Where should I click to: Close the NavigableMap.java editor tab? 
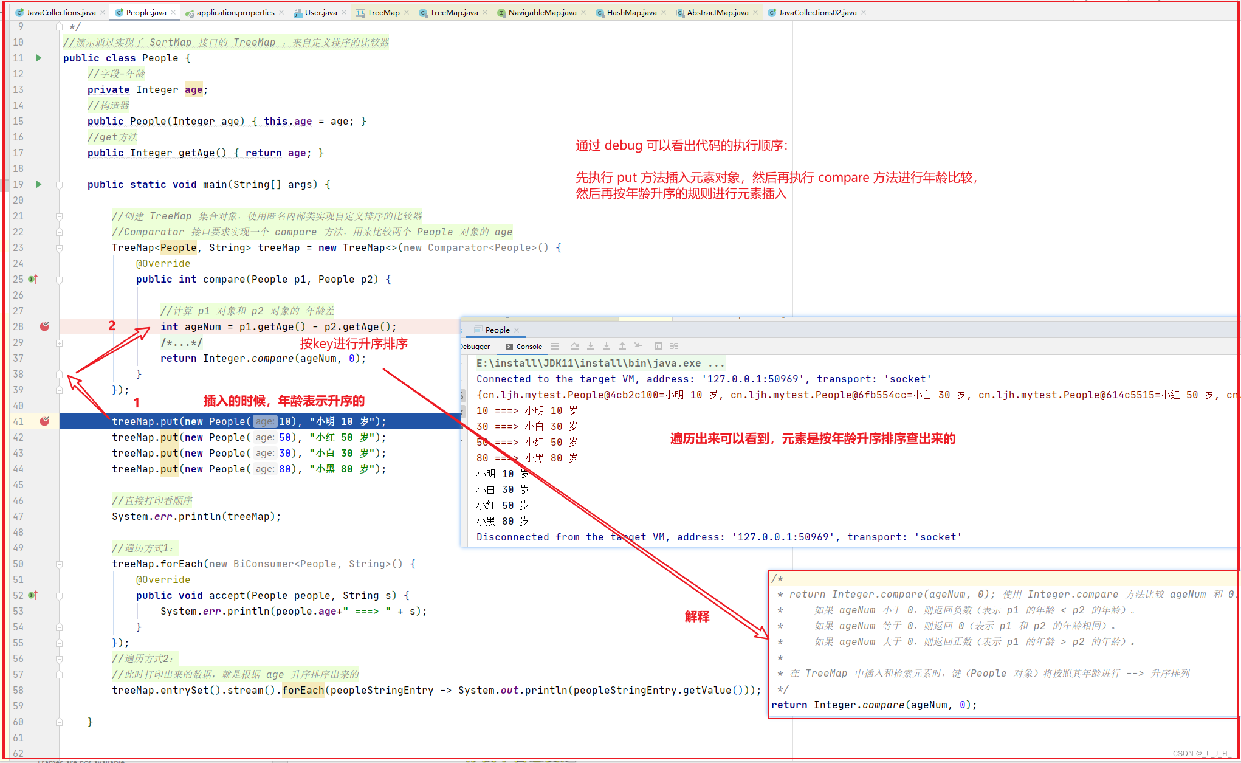pos(583,12)
